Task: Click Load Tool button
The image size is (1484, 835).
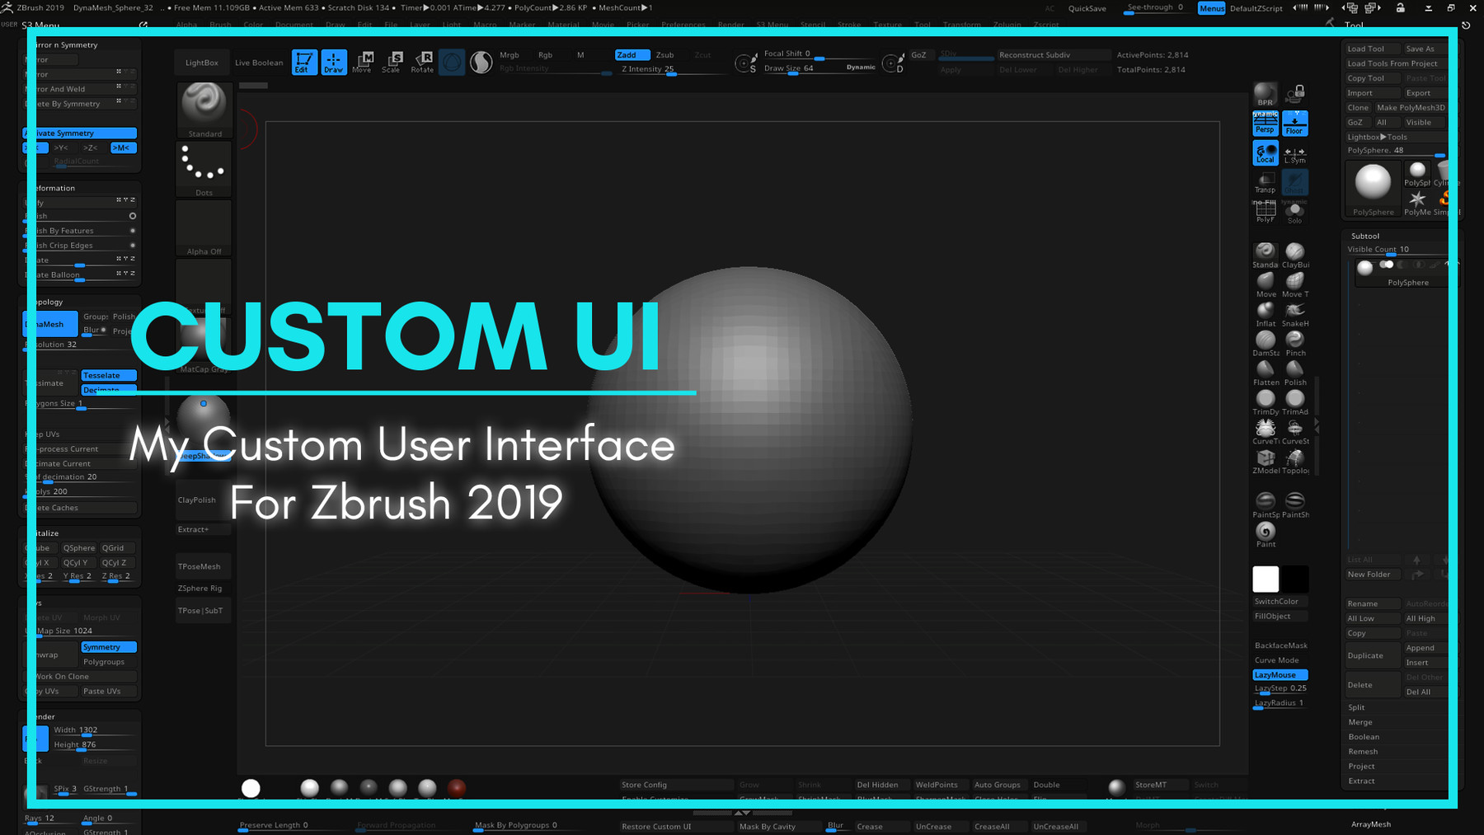Action: coord(1372,49)
